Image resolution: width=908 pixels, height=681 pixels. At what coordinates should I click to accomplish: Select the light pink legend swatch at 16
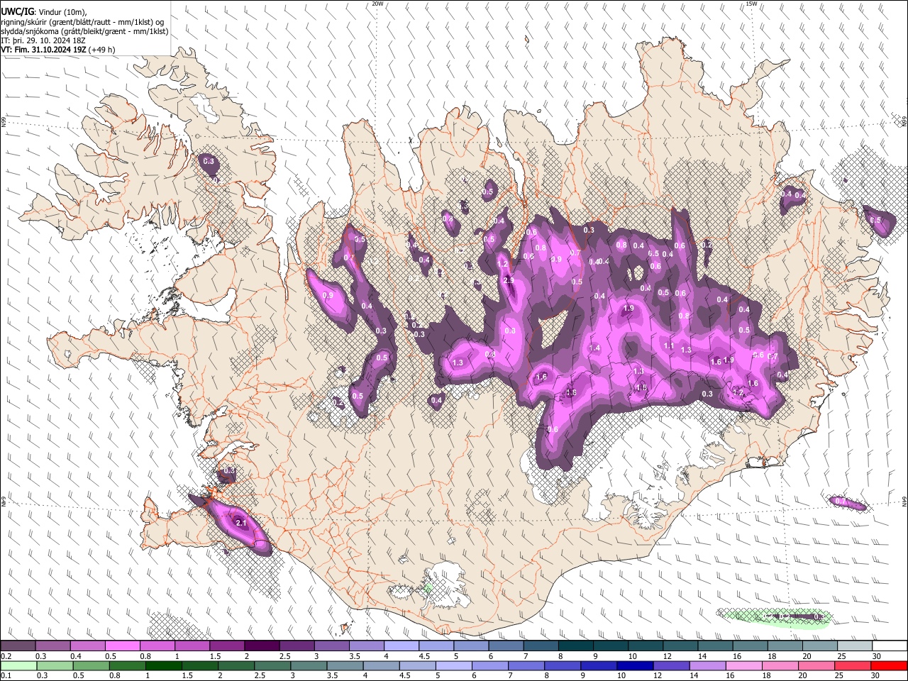point(744,665)
